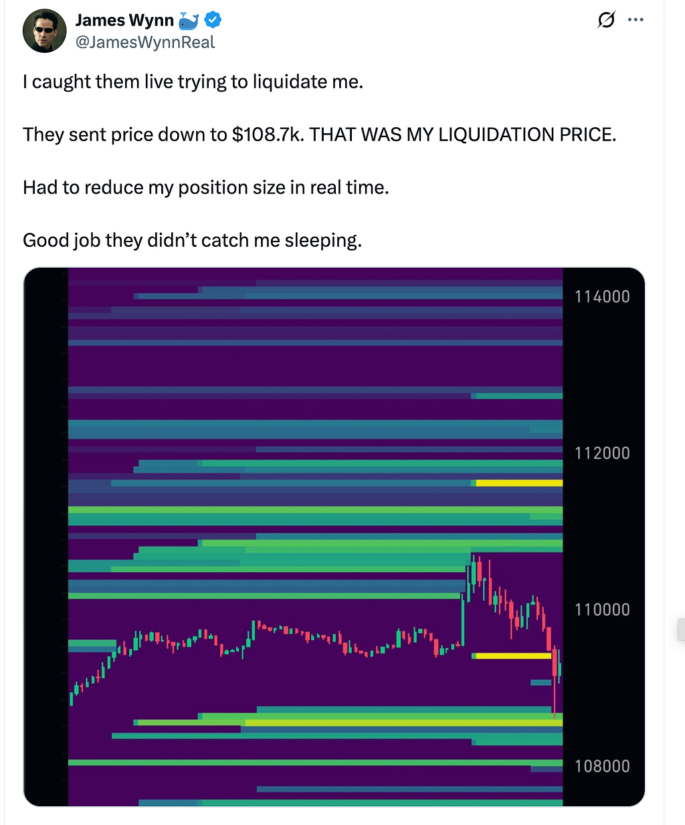The width and height of the screenshot is (685, 825).
Task: Open the liquidation heatmap chart image
Action: tap(334, 537)
